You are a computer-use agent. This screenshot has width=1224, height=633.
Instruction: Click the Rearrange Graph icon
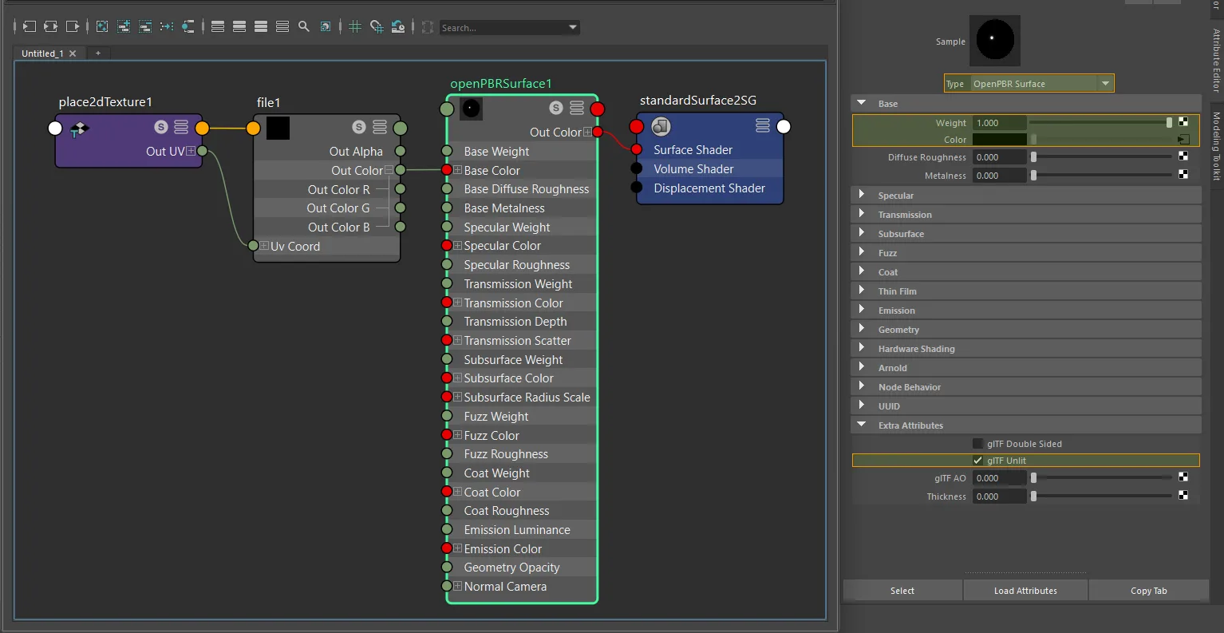click(167, 27)
